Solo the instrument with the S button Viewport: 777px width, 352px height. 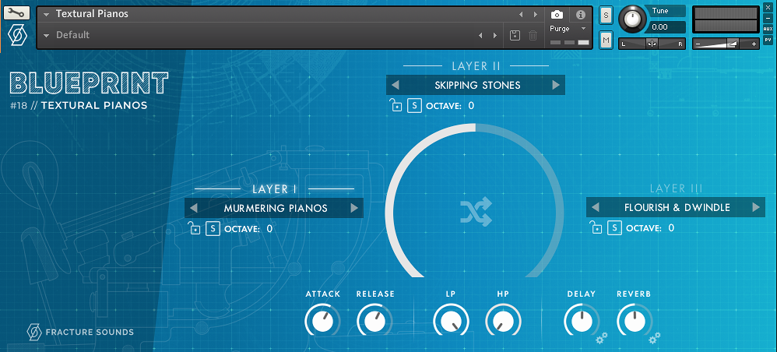pos(606,16)
